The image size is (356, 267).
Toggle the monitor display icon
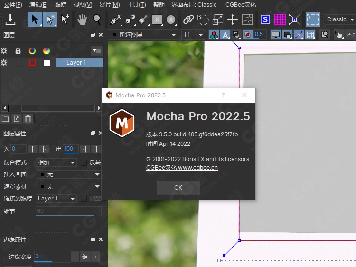click(x=276, y=35)
